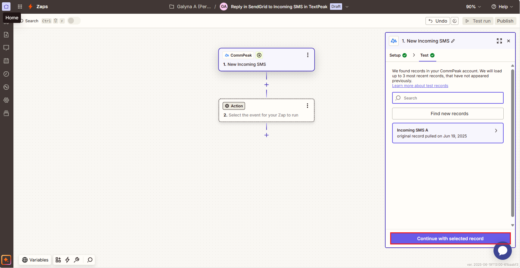Open the apps grid menu
The width and height of the screenshot is (520, 268).
click(20, 7)
